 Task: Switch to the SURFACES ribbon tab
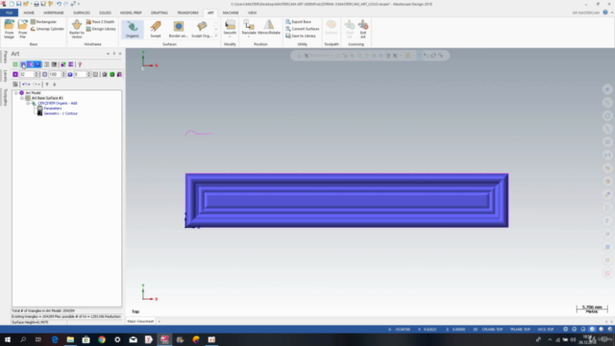pyautogui.click(x=82, y=12)
